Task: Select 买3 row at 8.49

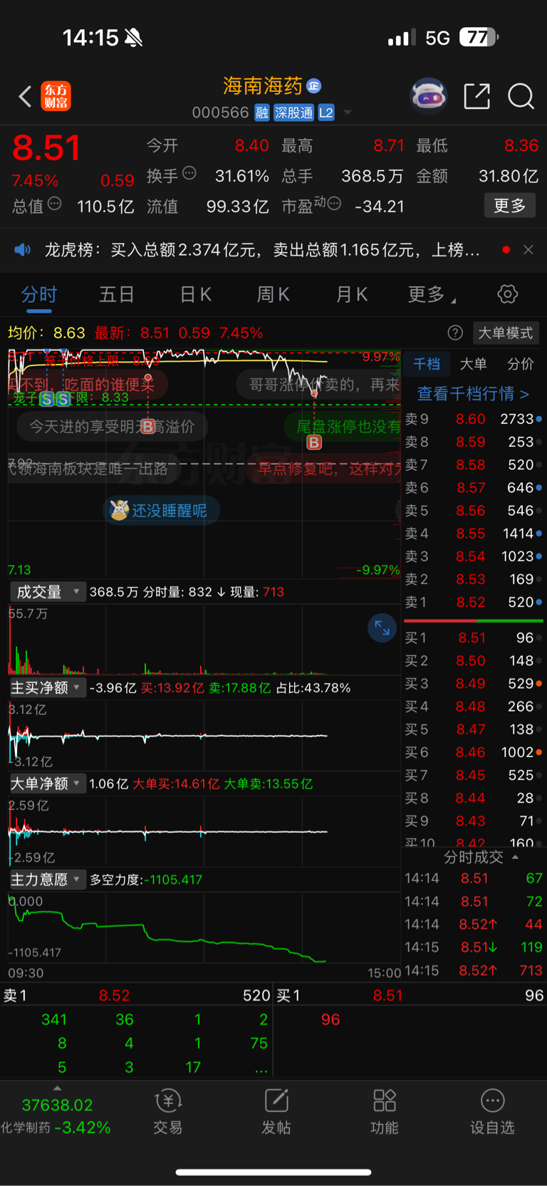Action: [x=474, y=683]
